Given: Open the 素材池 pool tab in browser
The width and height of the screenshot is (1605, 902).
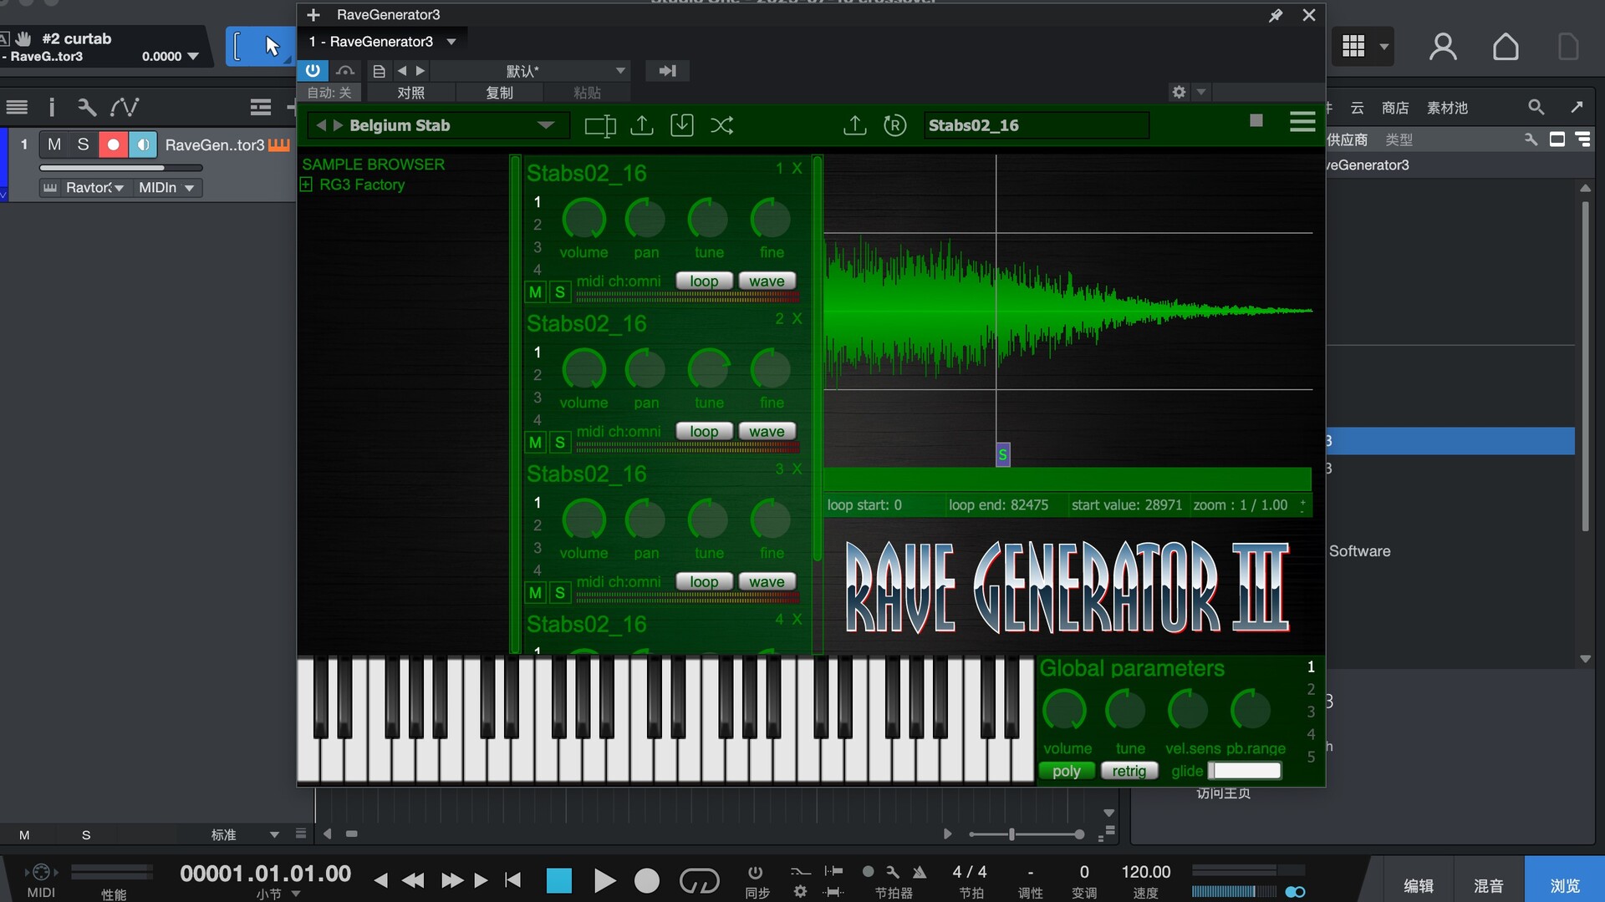Looking at the screenshot, I should pos(1447,108).
